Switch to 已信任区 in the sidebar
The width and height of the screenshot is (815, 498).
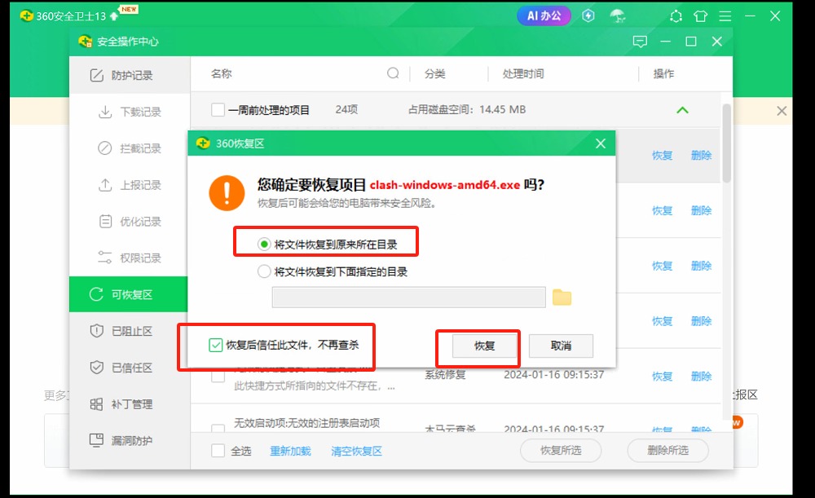130,368
